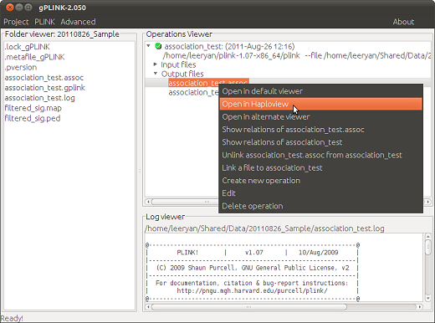The width and height of the screenshot is (435, 323).
Task: Open the Project menu
Action: pyautogui.click(x=16, y=22)
